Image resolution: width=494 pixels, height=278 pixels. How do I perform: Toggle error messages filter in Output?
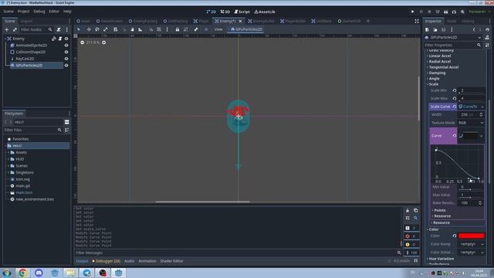pyautogui.click(x=411, y=236)
